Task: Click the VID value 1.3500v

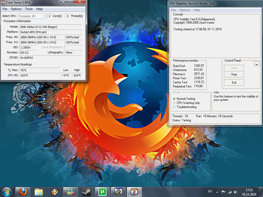Action: pyautogui.click(x=28, y=47)
